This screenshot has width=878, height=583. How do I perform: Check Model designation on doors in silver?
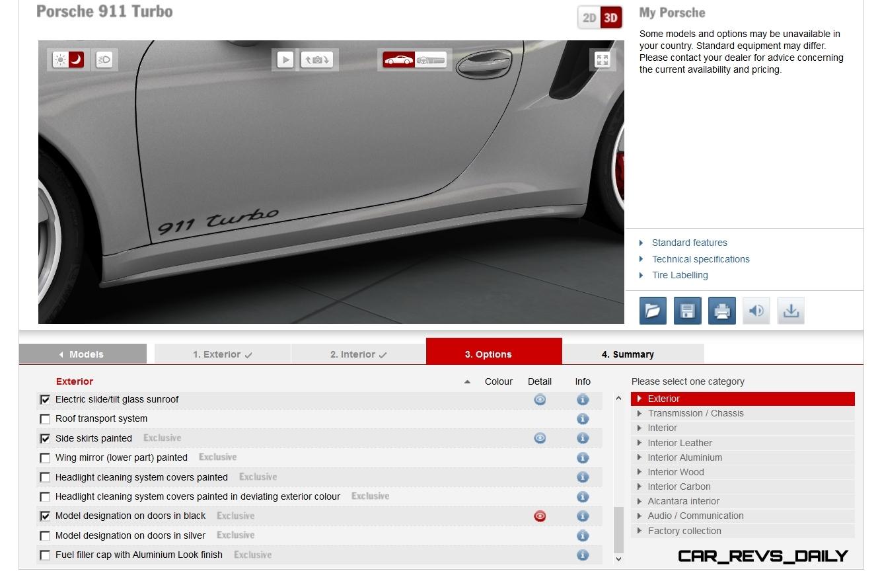[x=45, y=536]
